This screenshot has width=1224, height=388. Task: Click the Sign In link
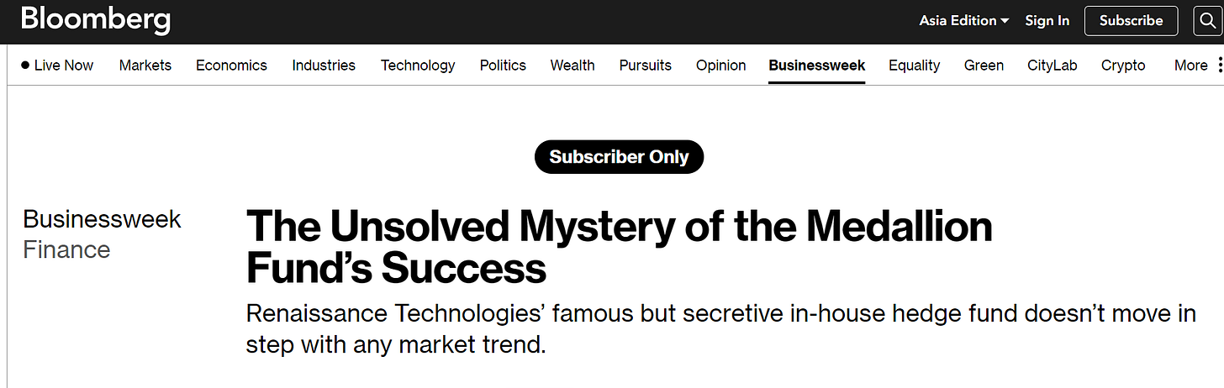coord(1047,21)
